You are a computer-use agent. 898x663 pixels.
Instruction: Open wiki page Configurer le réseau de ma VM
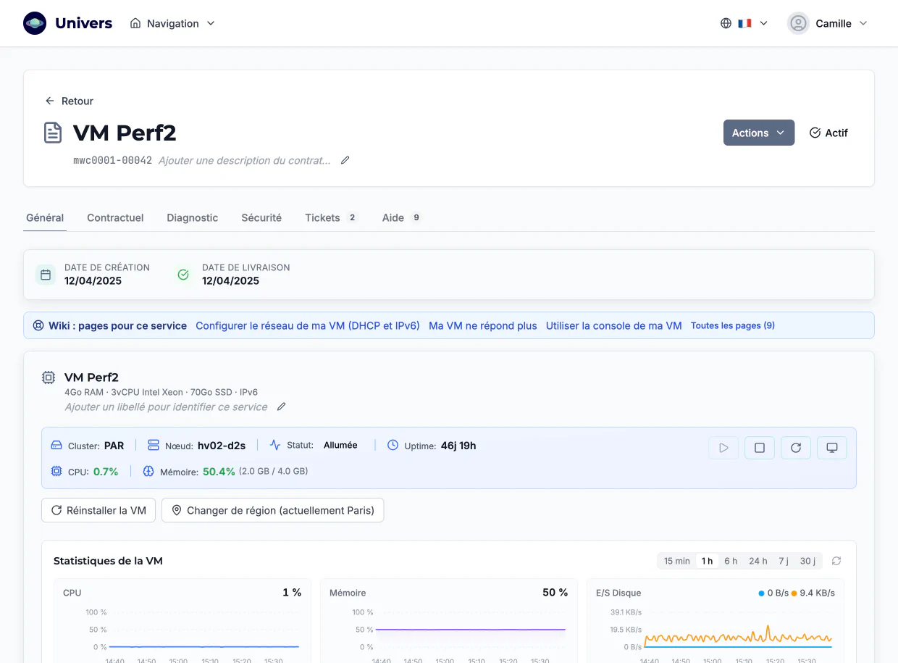[308, 326]
